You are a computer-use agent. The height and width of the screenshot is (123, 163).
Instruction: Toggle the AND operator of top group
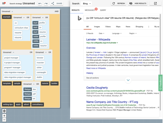click(x=57, y=12)
